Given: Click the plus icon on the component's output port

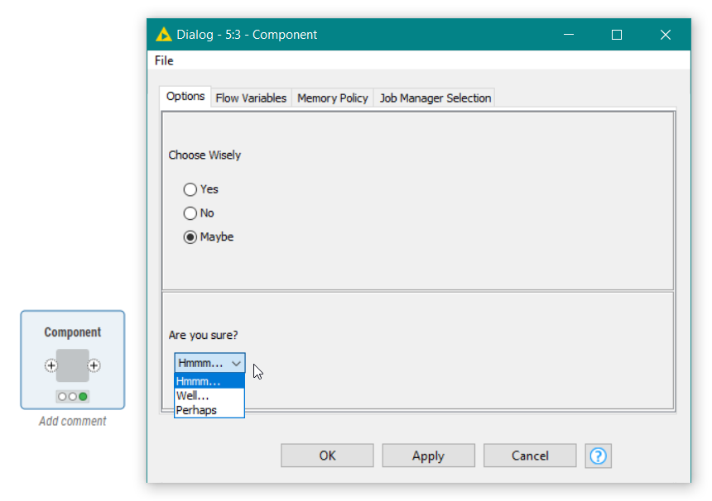Looking at the screenshot, I should click(94, 365).
